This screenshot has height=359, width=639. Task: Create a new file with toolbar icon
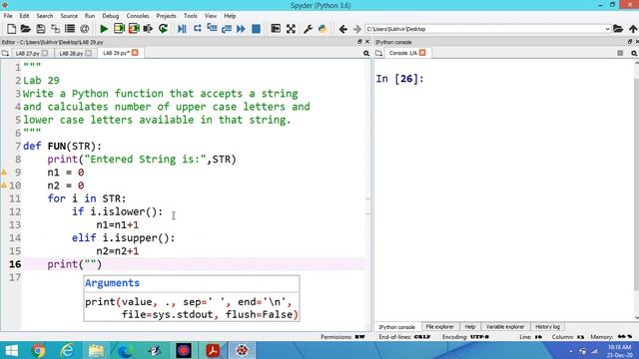(11, 29)
